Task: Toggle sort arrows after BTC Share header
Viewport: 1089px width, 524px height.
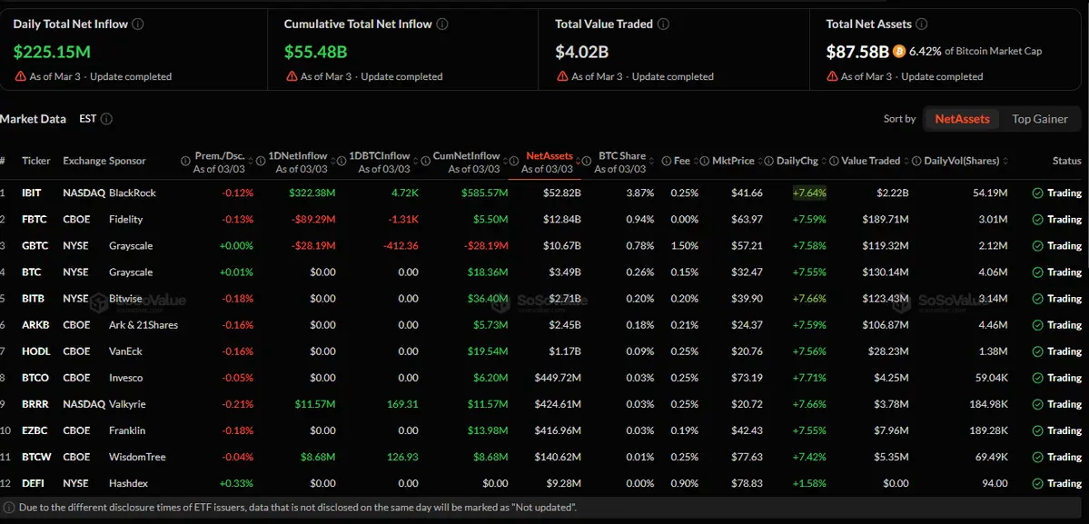Action: (650, 161)
